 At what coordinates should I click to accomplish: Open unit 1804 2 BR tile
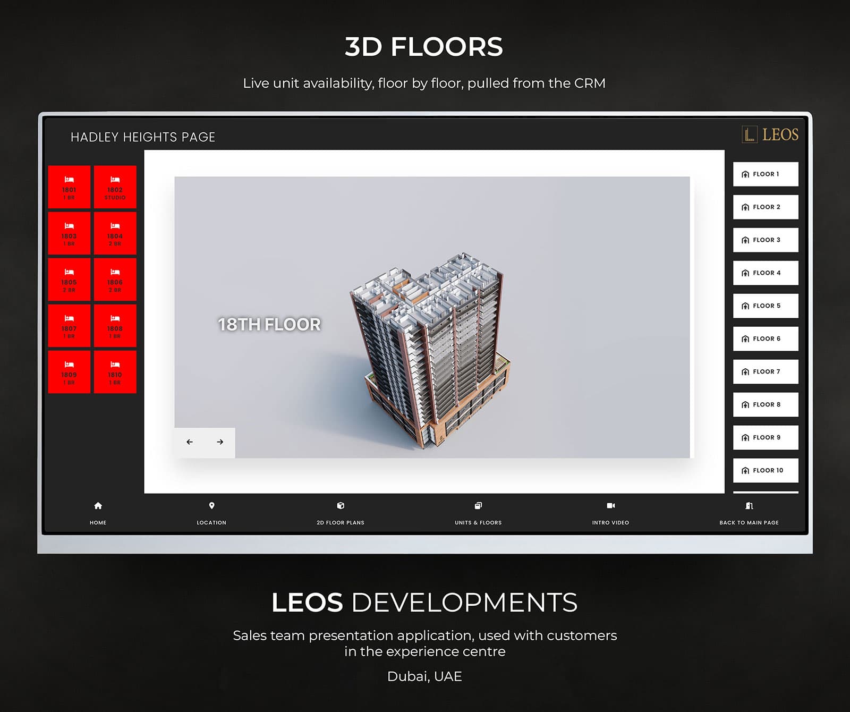coord(115,233)
